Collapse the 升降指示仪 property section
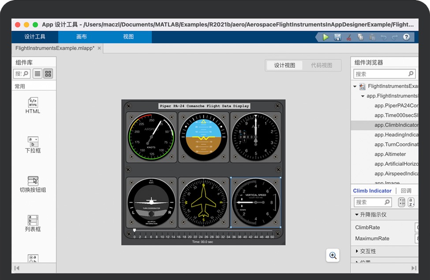Viewport: 430px width, 280px height. (x=357, y=215)
